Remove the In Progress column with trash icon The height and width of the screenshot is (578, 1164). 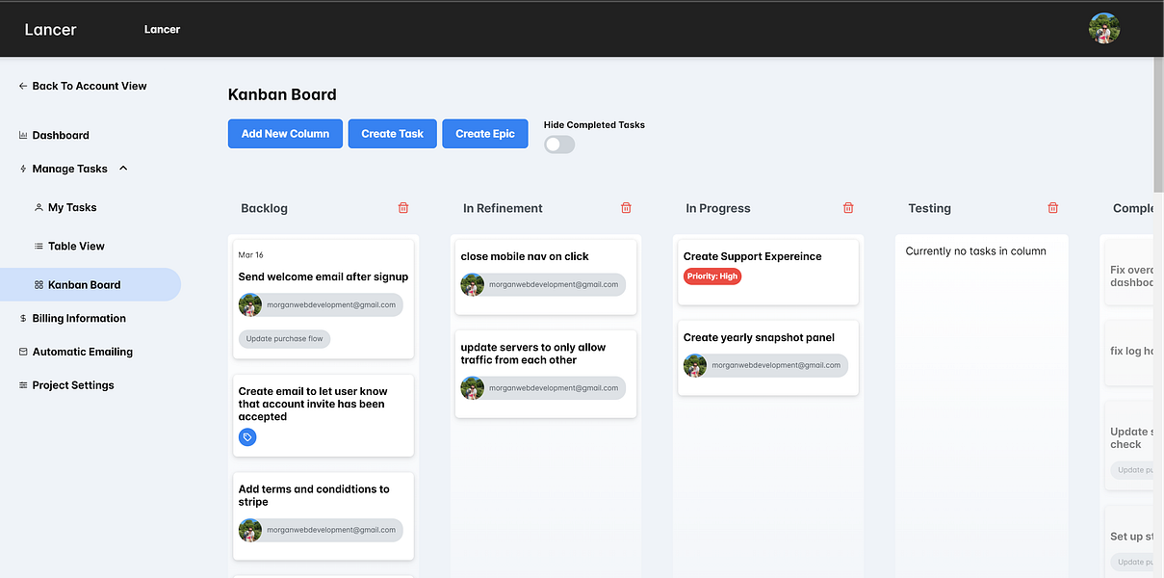pos(848,208)
